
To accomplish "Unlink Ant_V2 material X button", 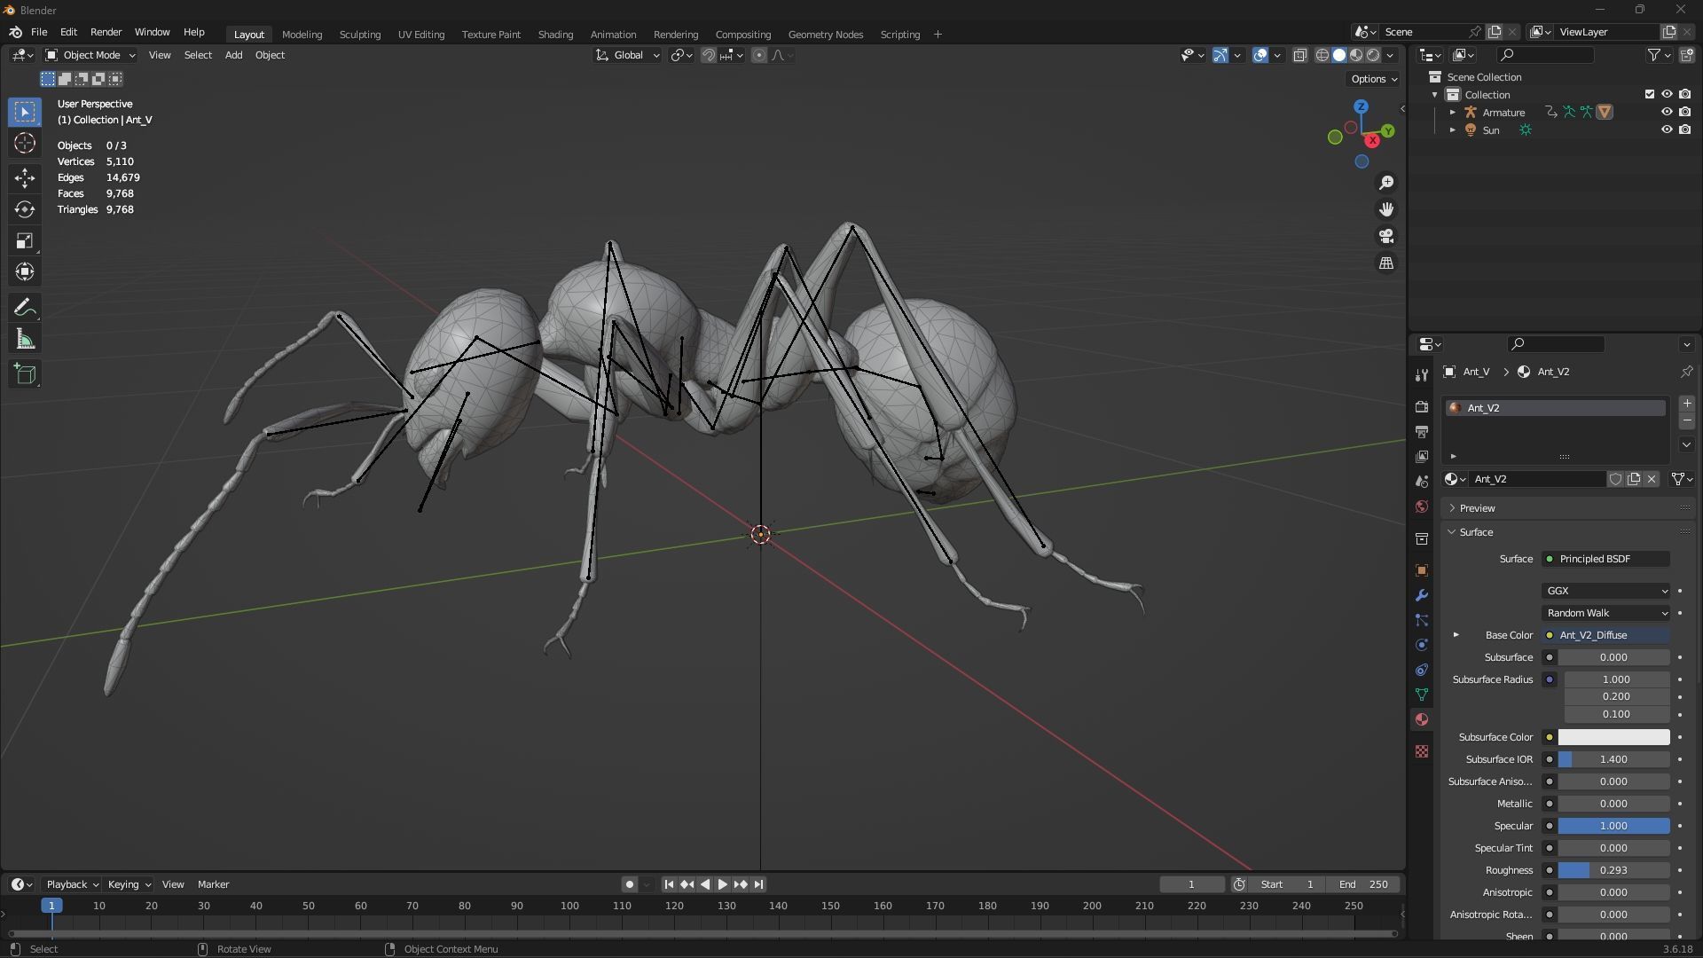I will (x=1652, y=479).
